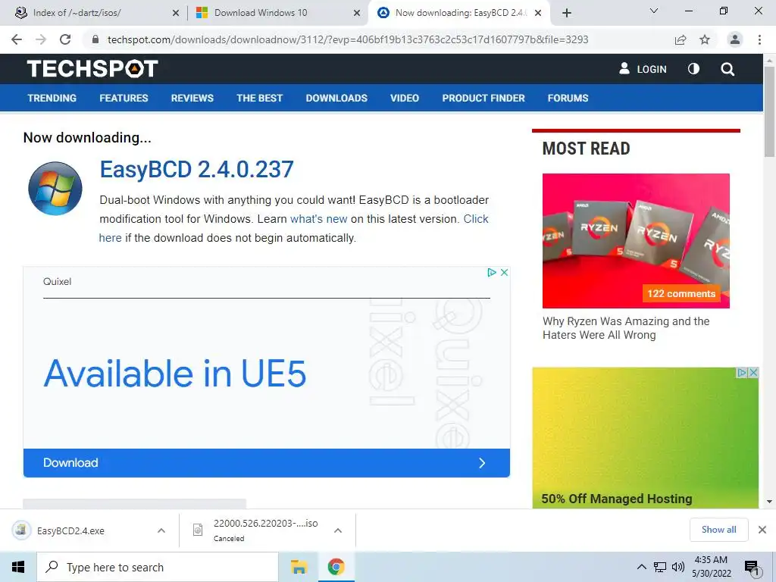Open the DOWNLOADS section
Image resolution: width=776 pixels, height=582 pixels.
tap(336, 98)
